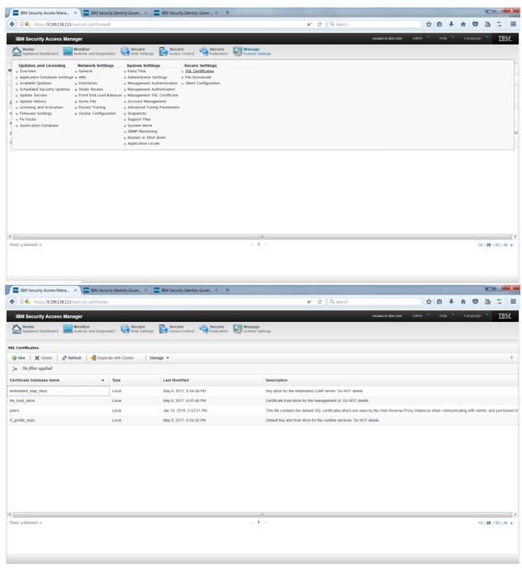Open Manage System Settings icon in lower window
Viewport: 522px width, 568px height.
click(238, 329)
